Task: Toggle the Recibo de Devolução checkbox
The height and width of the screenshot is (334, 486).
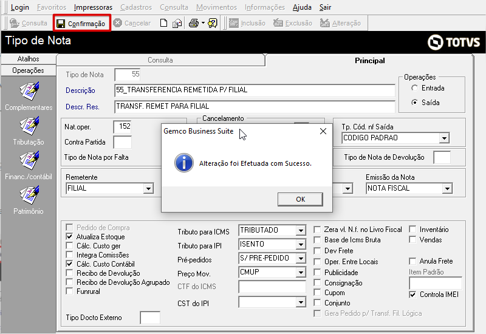Action: coord(69,273)
